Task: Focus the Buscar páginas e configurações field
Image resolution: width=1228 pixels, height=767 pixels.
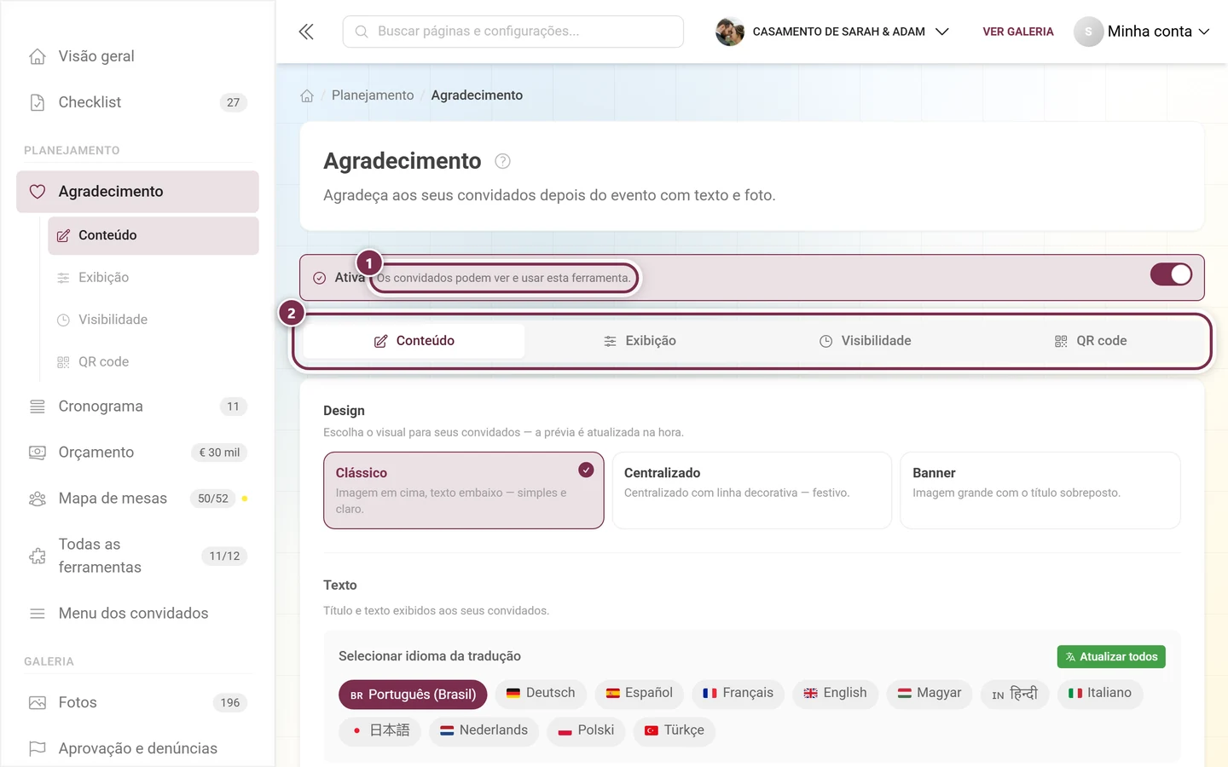Action: 513,32
